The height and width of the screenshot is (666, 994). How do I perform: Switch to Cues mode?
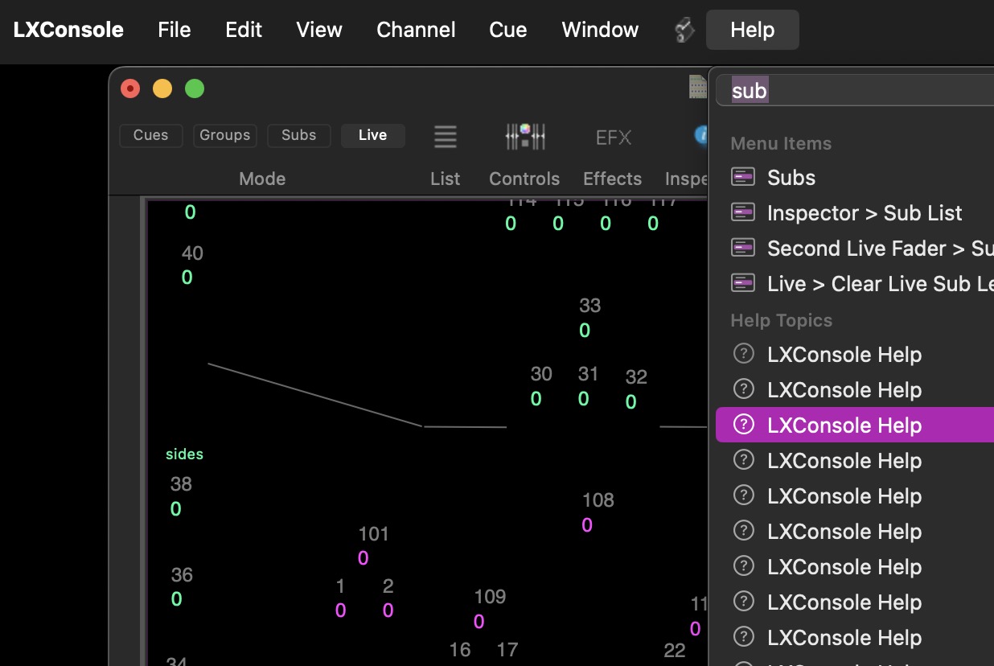click(x=151, y=135)
